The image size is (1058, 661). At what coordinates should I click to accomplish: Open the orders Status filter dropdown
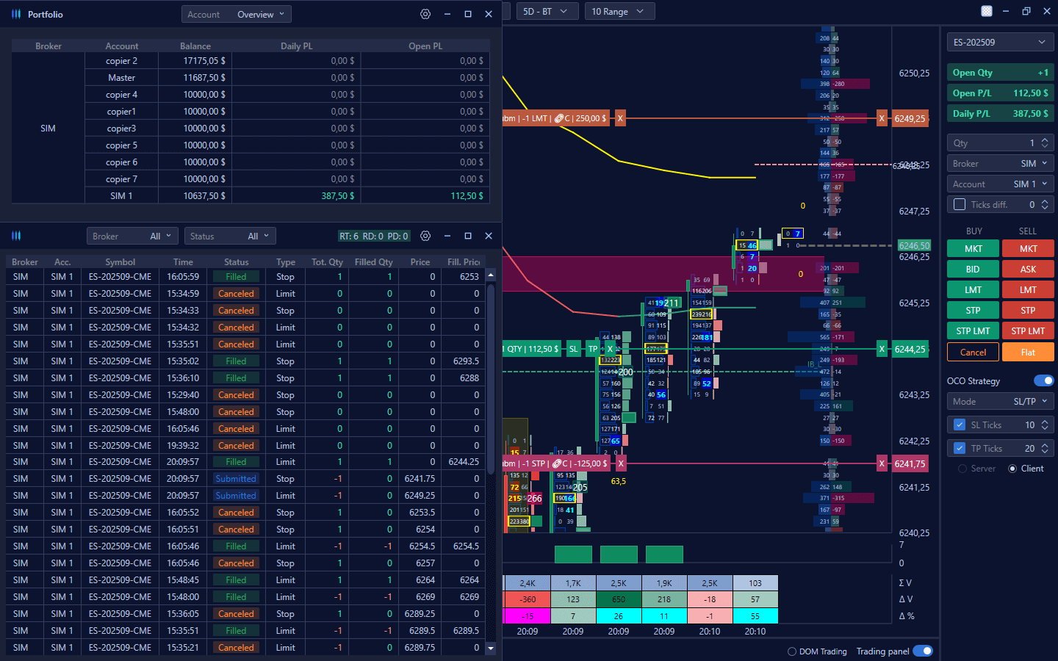tap(230, 236)
